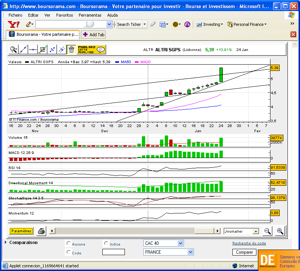Click the trash icon to delete drawings
Viewport: 300px width, 271px height.
tap(71, 50)
